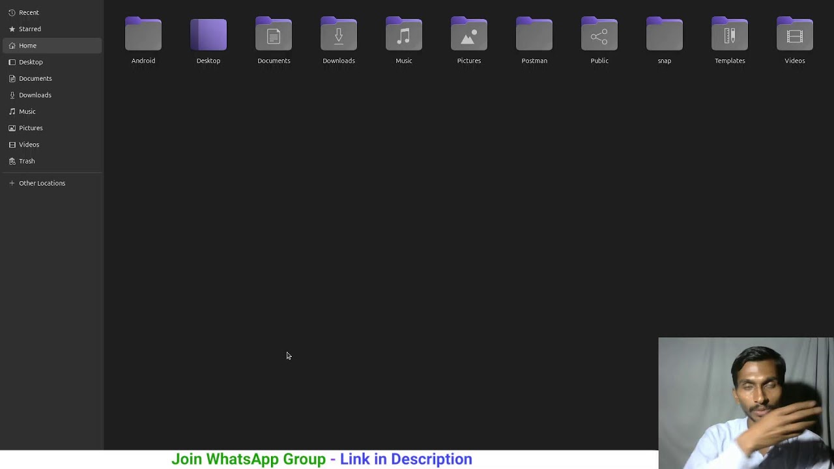Open the Documents folder icon

point(274,34)
